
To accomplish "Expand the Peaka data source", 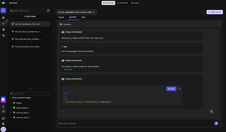I will [x=11, y=103].
